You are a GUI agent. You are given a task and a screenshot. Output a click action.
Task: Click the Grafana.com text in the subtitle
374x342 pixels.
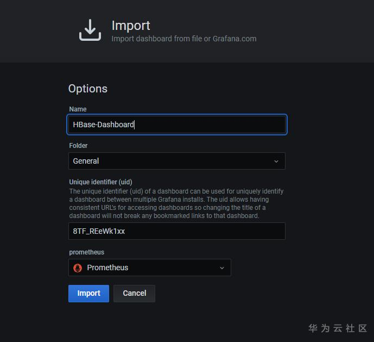coord(234,39)
